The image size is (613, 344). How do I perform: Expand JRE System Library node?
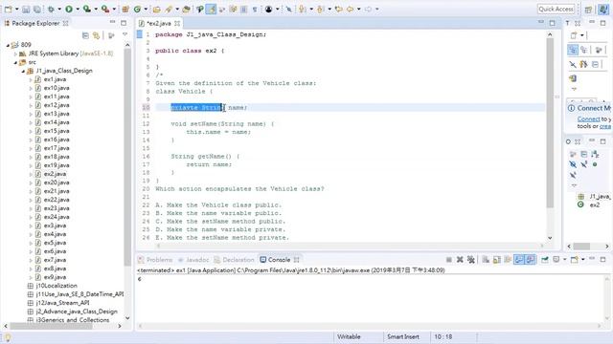(x=15, y=54)
